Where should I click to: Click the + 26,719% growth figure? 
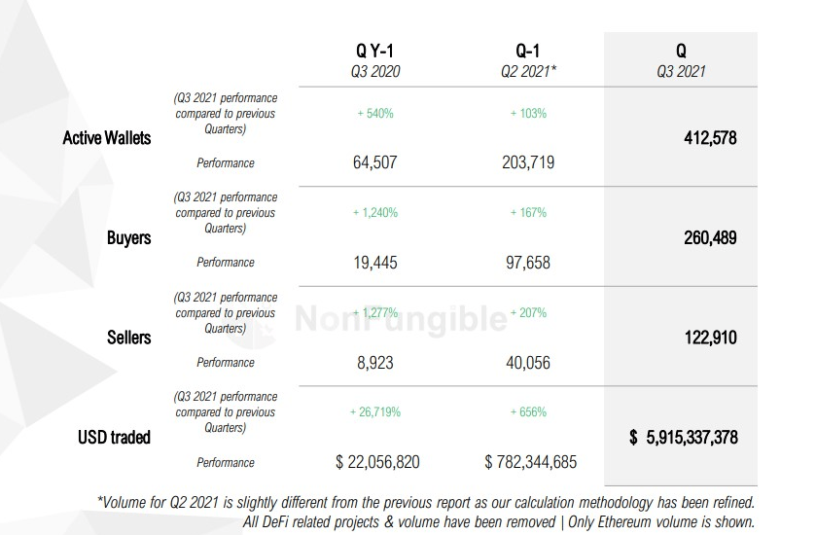(375, 412)
